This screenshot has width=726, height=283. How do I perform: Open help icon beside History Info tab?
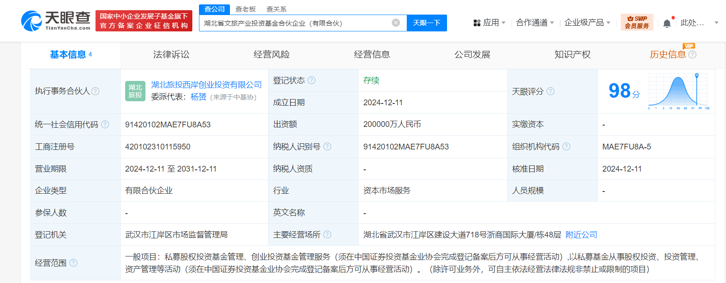(692, 54)
